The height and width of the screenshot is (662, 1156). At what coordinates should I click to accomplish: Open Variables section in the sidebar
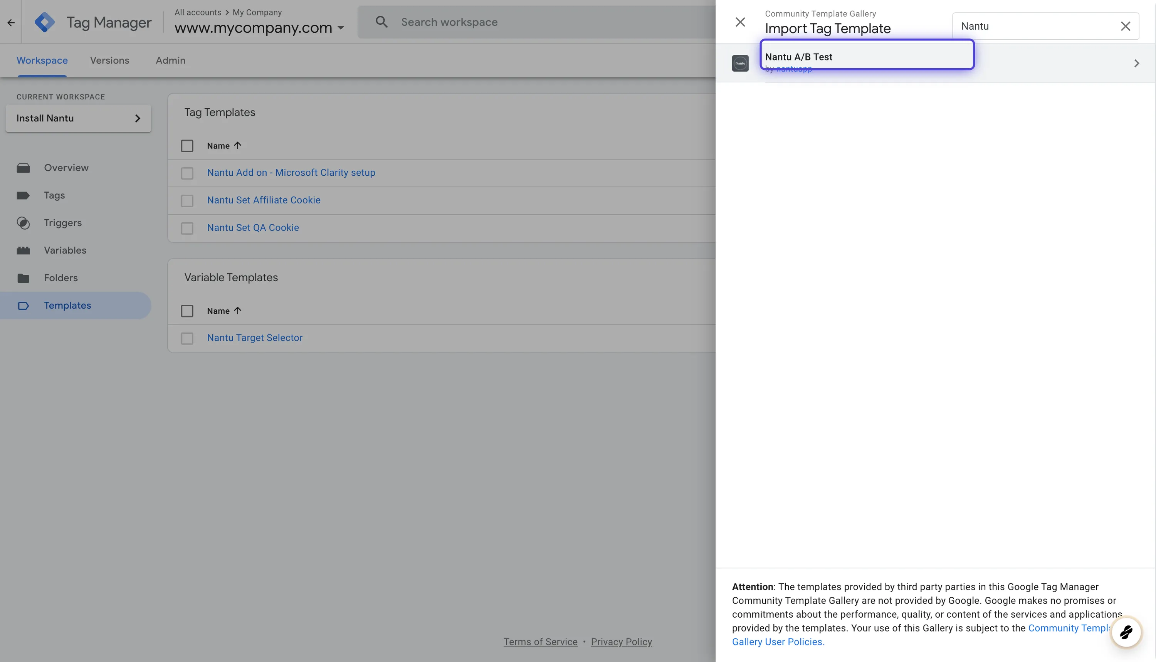point(65,250)
